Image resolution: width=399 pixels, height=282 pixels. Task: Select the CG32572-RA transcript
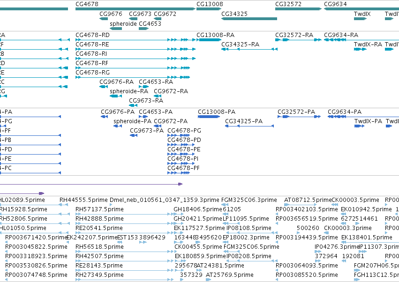point(298,40)
